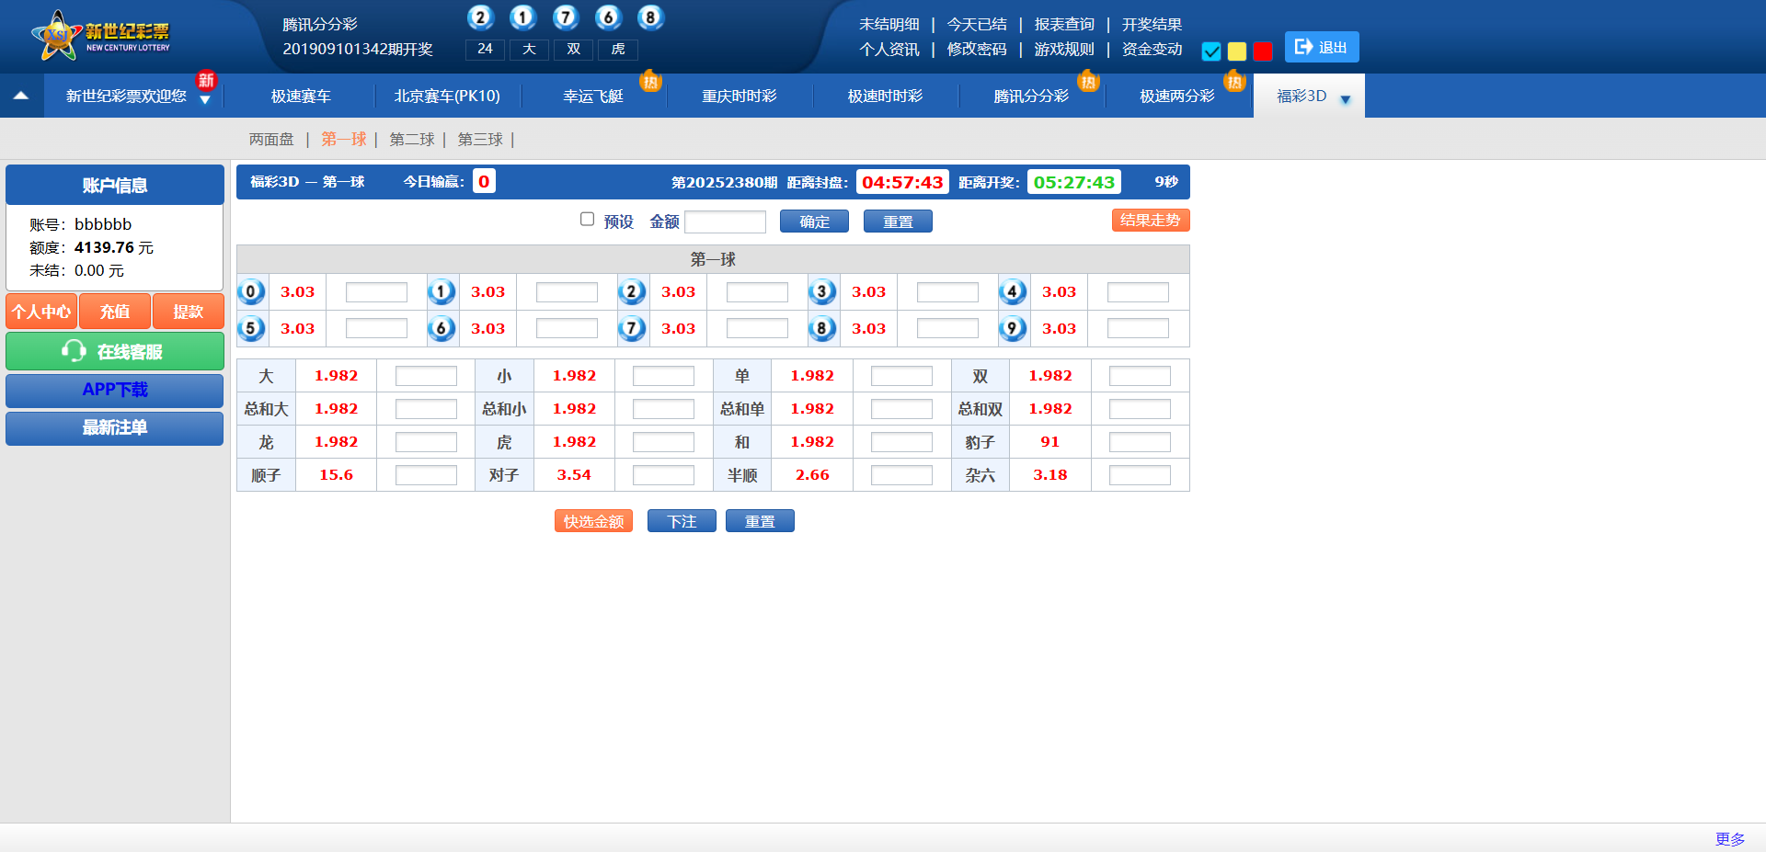Select the number 7 ball in betting grid
Viewport: 1766px width, 852px height.
[x=632, y=329]
